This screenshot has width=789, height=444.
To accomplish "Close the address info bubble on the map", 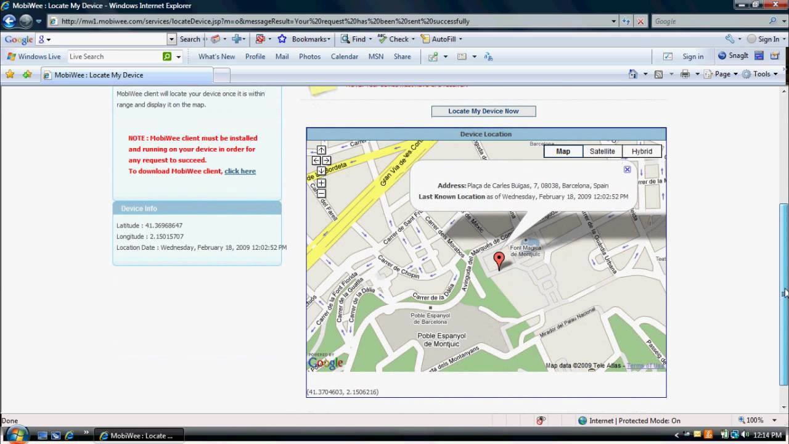I will 627,170.
